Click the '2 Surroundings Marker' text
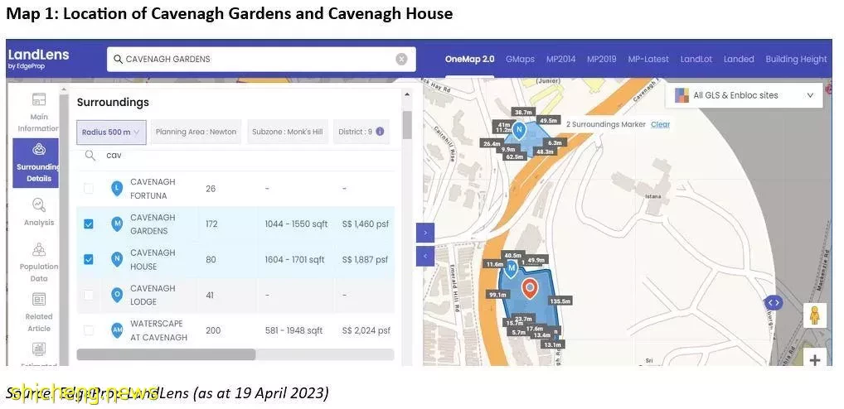The height and width of the screenshot is (409, 844). [x=605, y=124]
